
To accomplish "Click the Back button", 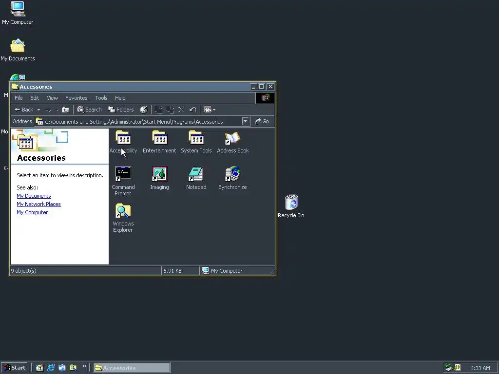I will 24,110.
